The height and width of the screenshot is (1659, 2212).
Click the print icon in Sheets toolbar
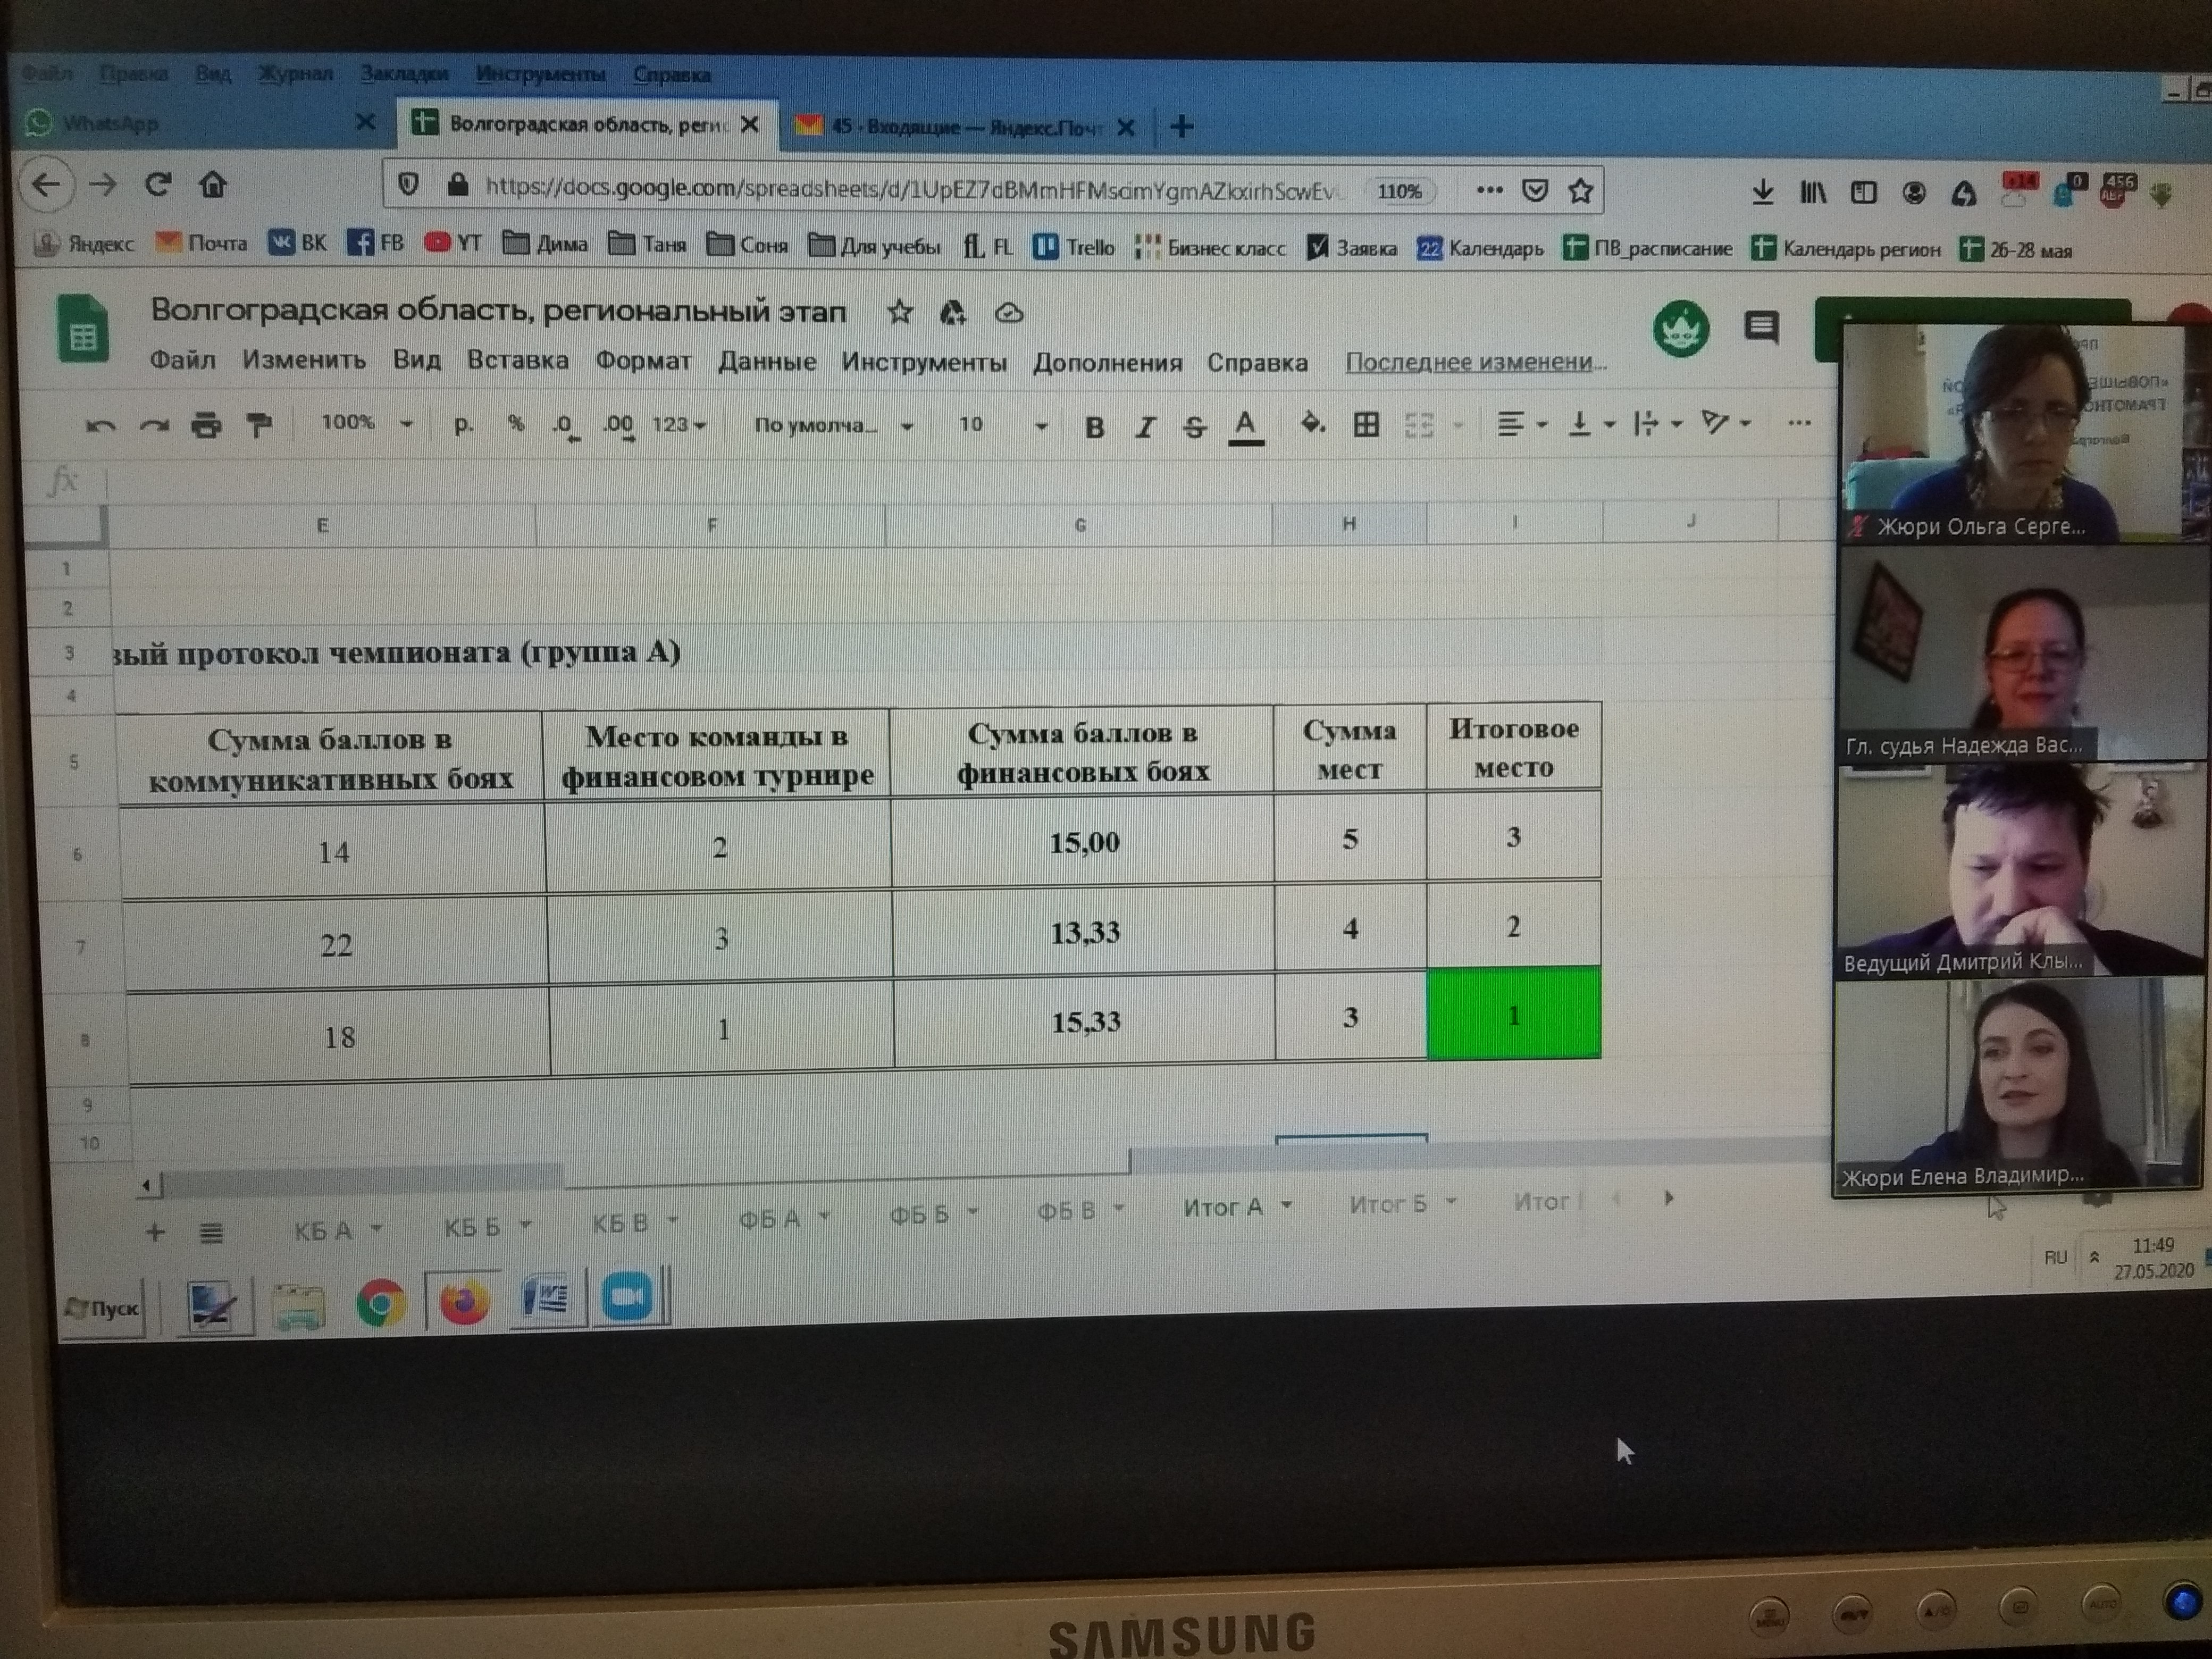point(206,425)
